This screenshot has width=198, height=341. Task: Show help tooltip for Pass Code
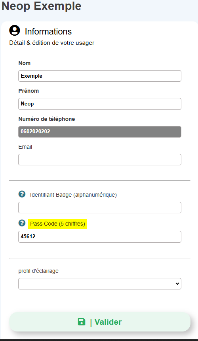click(x=22, y=223)
